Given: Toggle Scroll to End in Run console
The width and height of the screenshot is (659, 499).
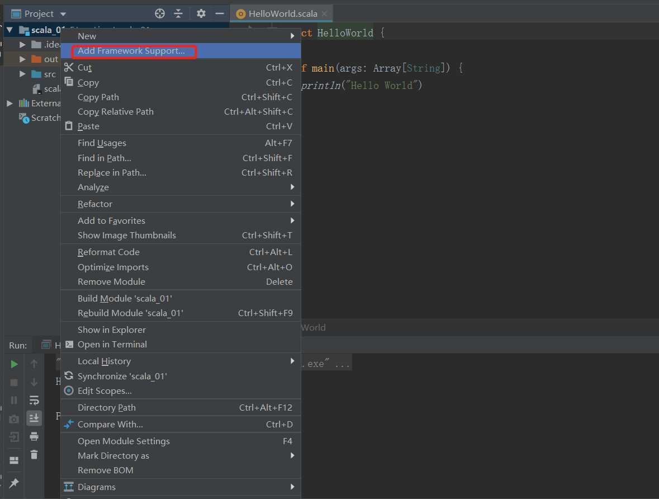Looking at the screenshot, I should pyautogui.click(x=34, y=418).
